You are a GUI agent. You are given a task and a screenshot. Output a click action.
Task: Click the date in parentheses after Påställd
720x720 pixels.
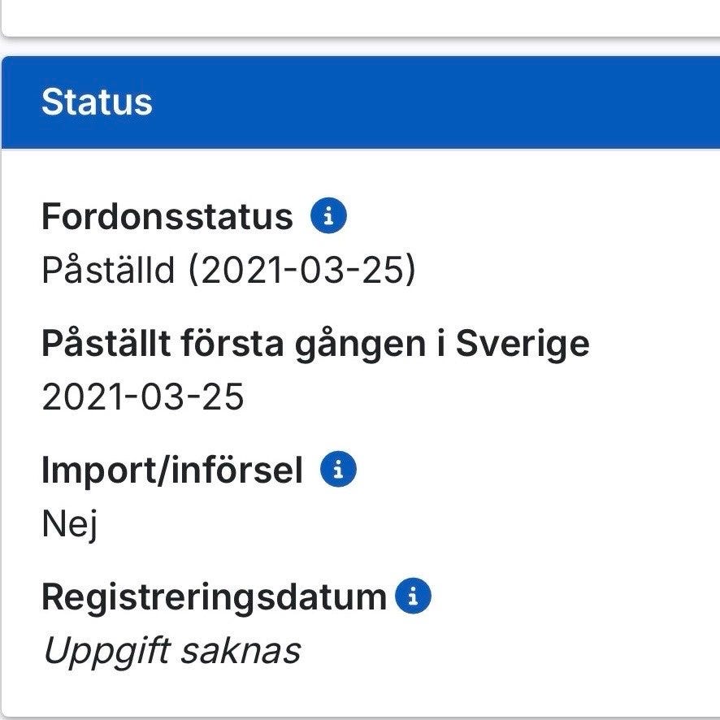click(301, 270)
